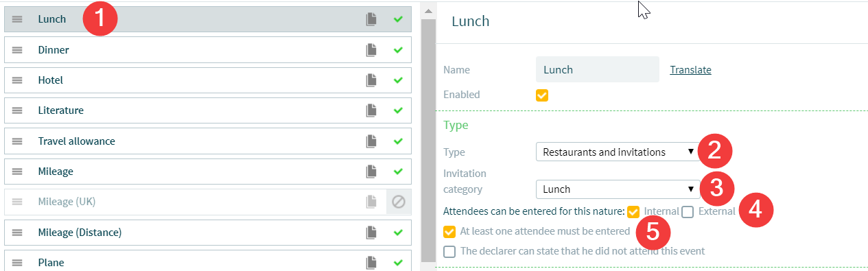Click green checkmark on Literature row
The image size is (868, 271).
(398, 110)
